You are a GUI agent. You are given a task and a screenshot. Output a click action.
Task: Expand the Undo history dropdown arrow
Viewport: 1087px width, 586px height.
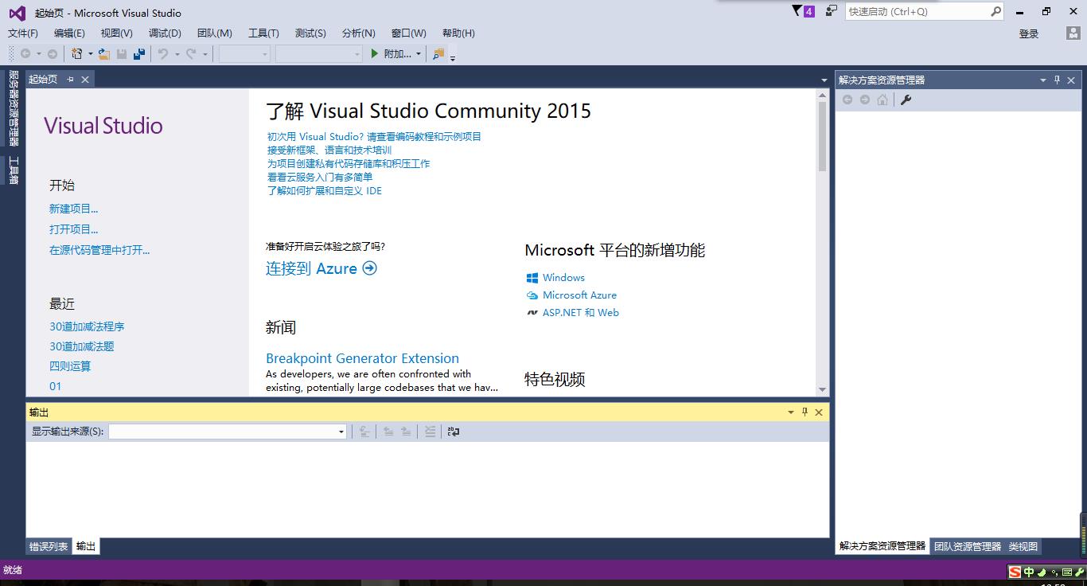pyautogui.click(x=177, y=54)
